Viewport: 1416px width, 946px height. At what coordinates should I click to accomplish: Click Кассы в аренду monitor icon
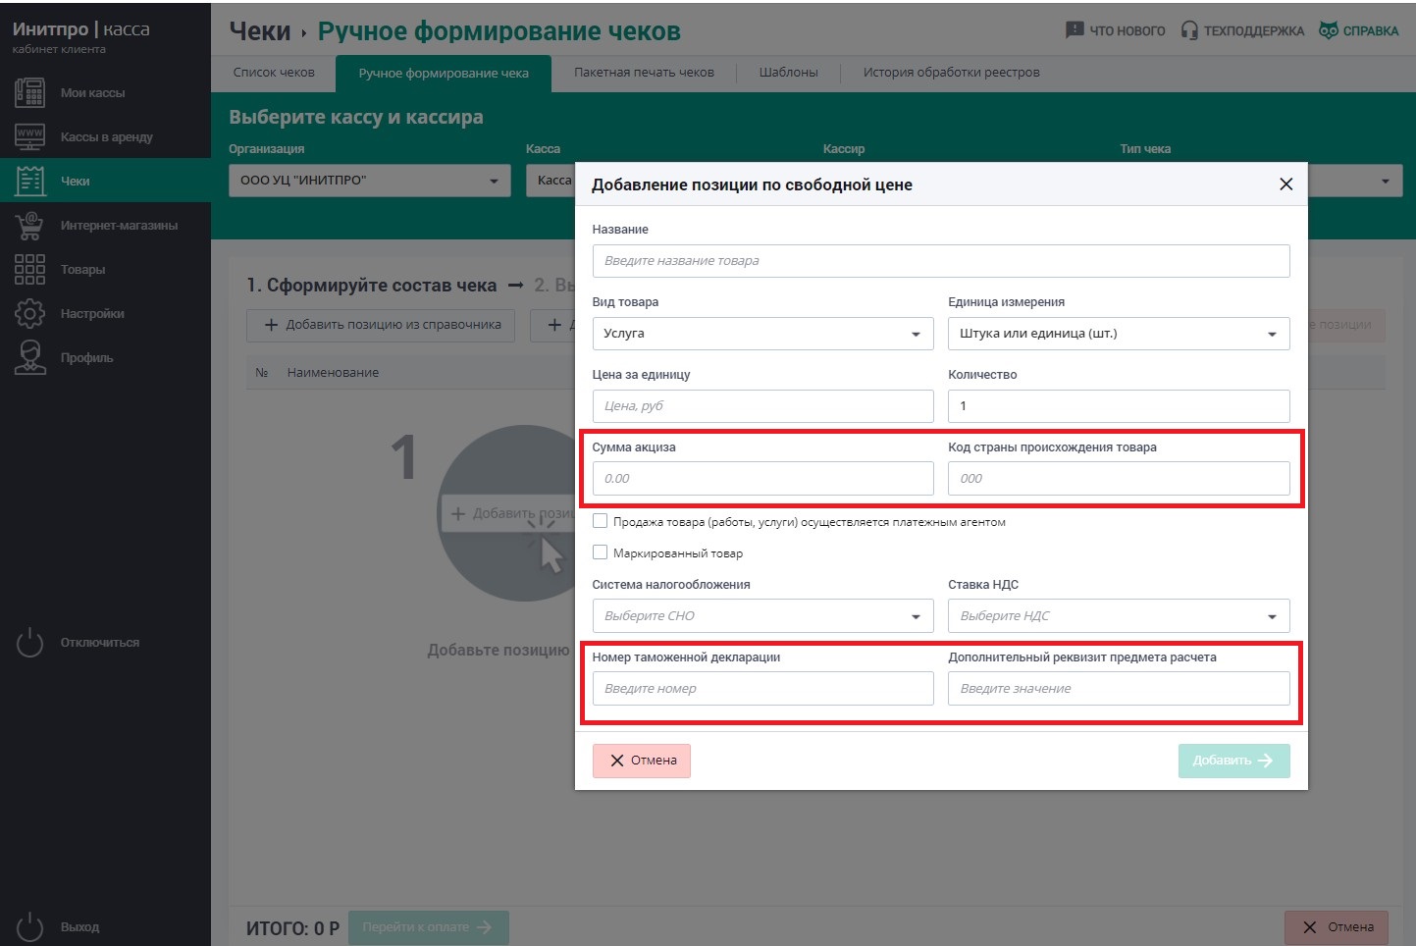click(x=29, y=136)
